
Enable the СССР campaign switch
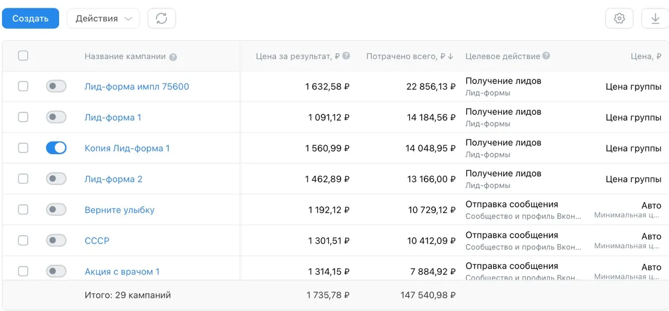point(56,240)
